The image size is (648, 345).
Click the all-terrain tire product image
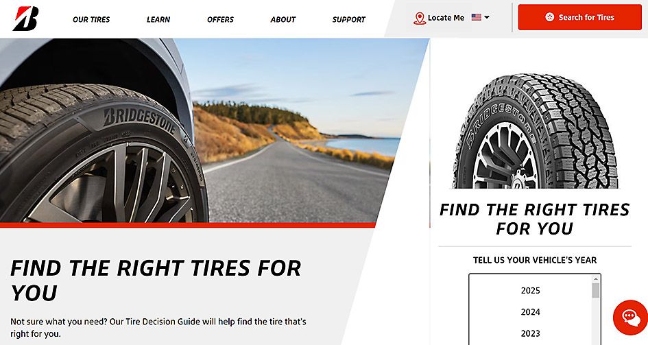[x=536, y=130]
